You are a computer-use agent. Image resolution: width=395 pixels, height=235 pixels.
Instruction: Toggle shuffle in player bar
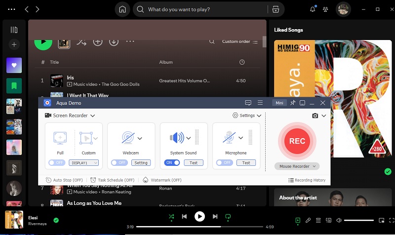pyautogui.click(x=171, y=217)
